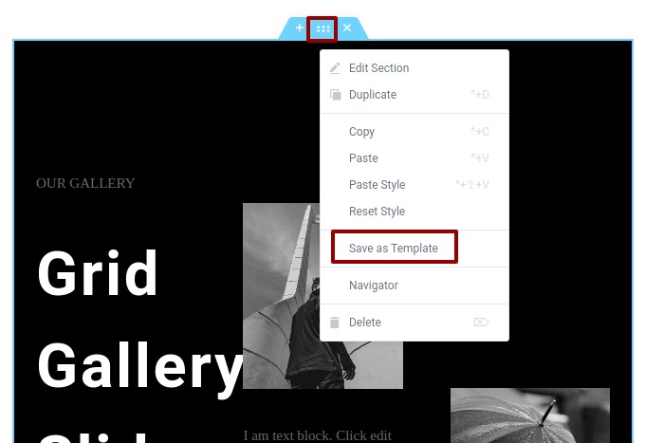645x443 pixels.
Task: Click the six-dot section handle icon
Action: click(322, 28)
